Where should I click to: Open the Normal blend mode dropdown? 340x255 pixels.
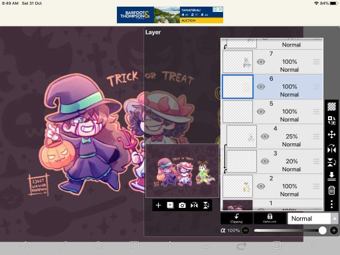click(309, 218)
